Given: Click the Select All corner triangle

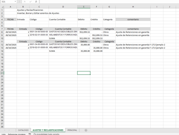Looking at the screenshot, I should (x=2, y=7).
